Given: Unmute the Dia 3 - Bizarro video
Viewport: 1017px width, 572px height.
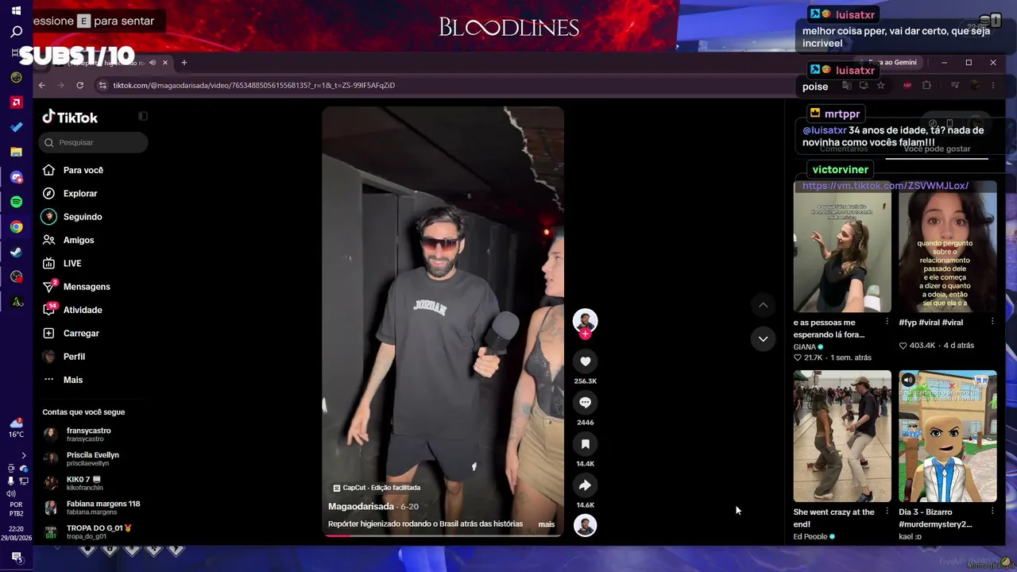Looking at the screenshot, I should pos(908,381).
